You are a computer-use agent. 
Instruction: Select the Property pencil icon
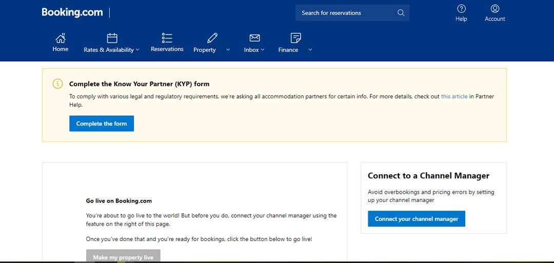(x=212, y=38)
